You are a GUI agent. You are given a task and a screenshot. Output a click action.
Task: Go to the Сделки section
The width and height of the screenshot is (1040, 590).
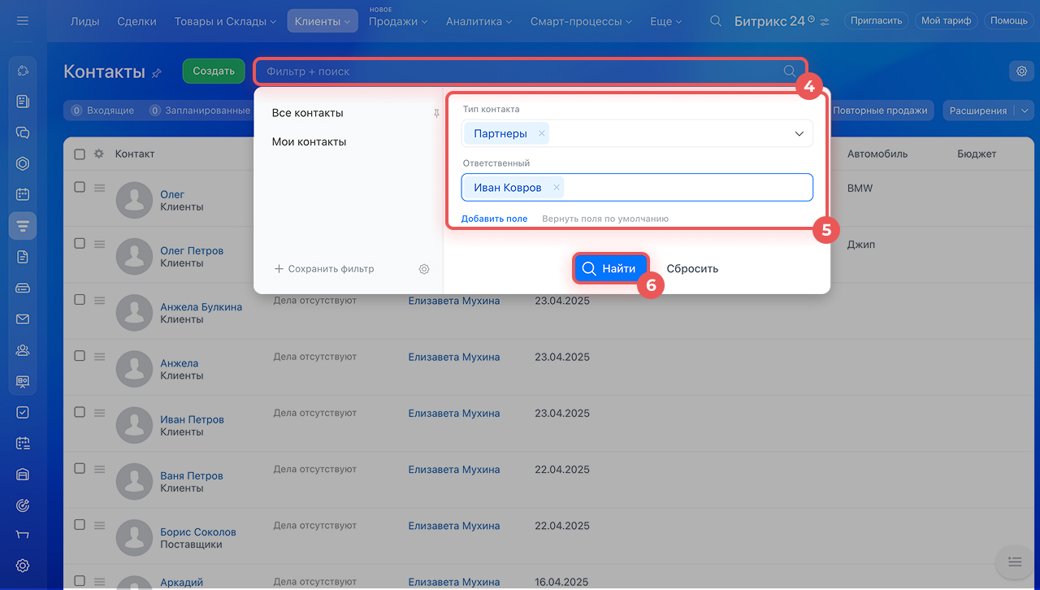tap(136, 21)
